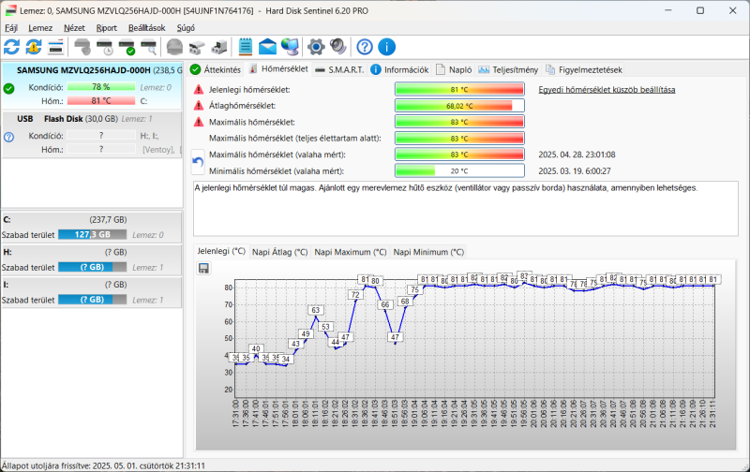This screenshot has height=472, width=750.
Task: Click the status bar text Állapot utoljára frissítve
Action: pyautogui.click(x=103, y=465)
